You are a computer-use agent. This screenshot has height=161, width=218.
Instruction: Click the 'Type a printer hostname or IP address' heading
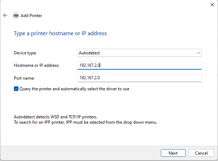[60, 33]
